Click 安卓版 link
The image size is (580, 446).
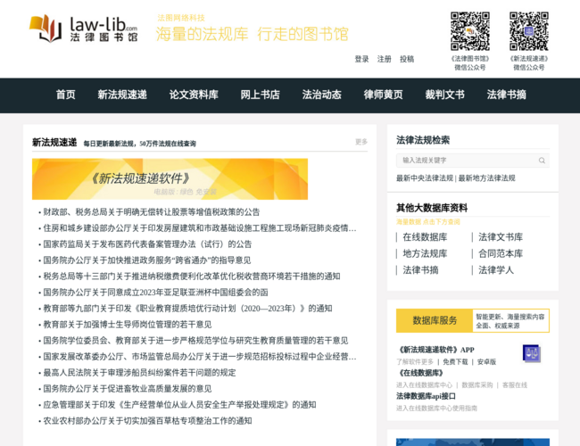tap(486, 361)
